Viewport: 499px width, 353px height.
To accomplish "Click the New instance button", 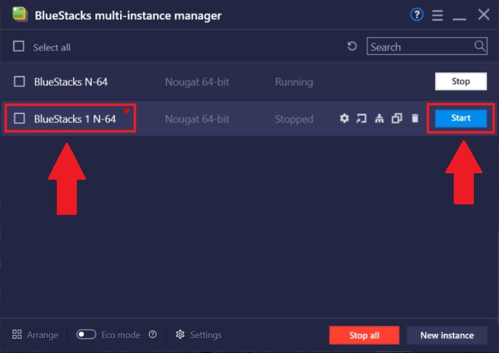I will tap(447, 335).
